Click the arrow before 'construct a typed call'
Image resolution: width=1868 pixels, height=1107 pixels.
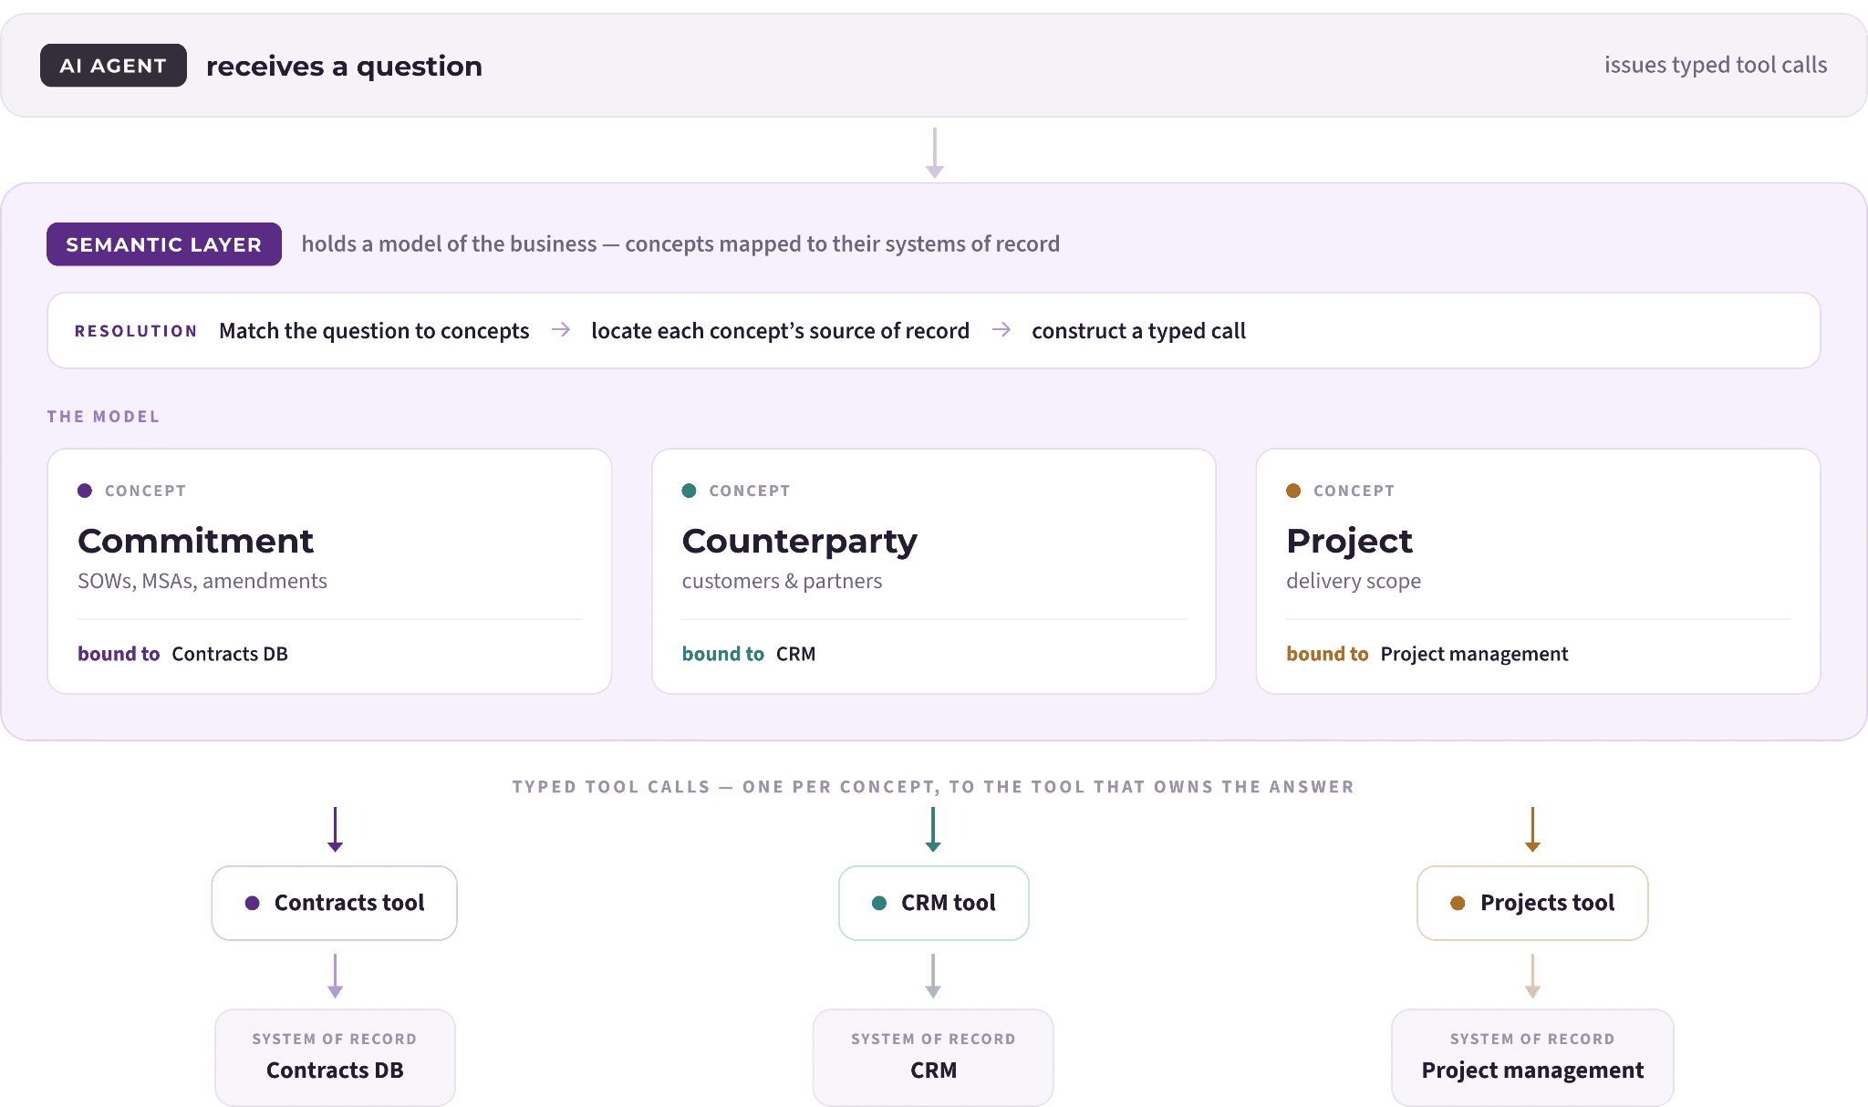coord(1001,329)
